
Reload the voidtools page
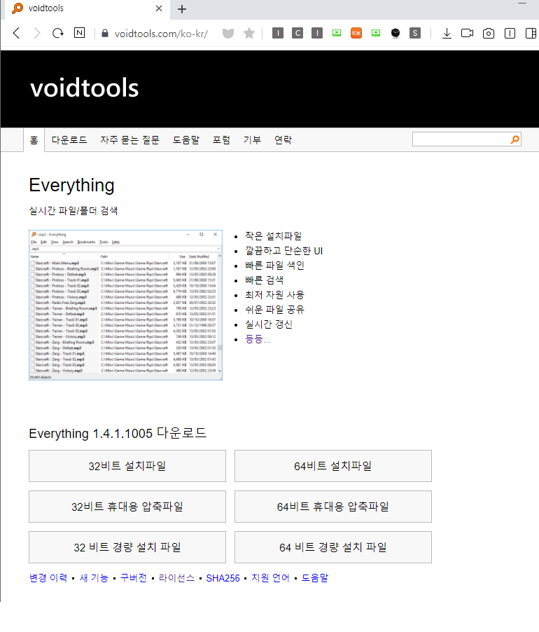pyautogui.click(x=58, y=33)
